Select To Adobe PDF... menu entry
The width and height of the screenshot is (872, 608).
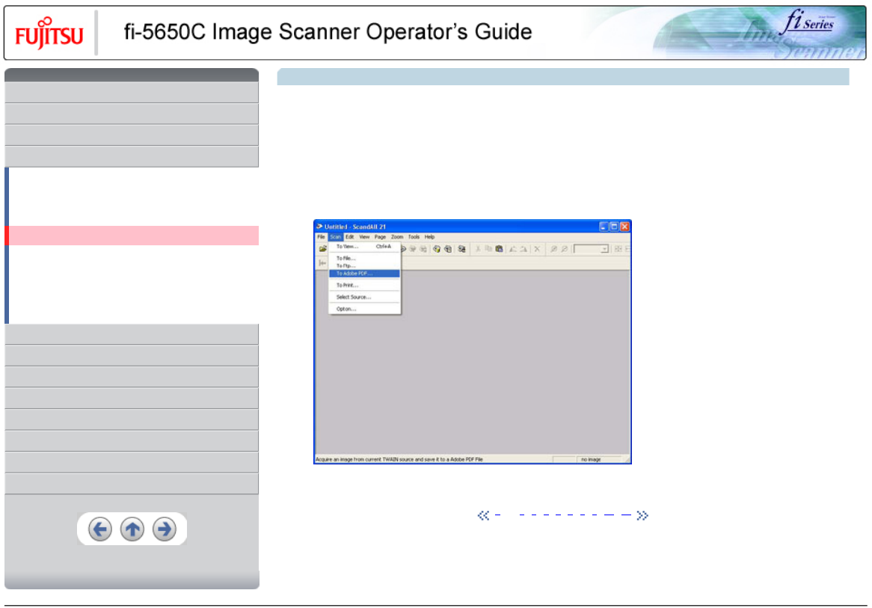(364, 274)
